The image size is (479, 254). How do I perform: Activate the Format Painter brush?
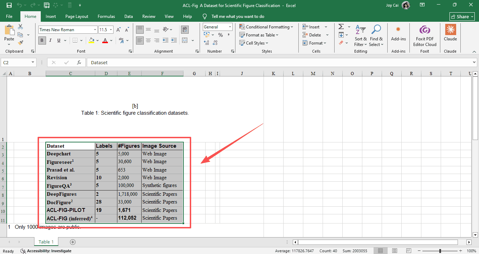[20, 42]
